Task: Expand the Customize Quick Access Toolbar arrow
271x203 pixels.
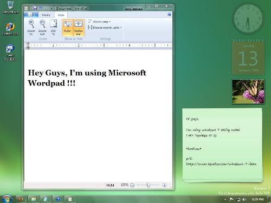Action: pyautogui.click(x=51, y=9)
